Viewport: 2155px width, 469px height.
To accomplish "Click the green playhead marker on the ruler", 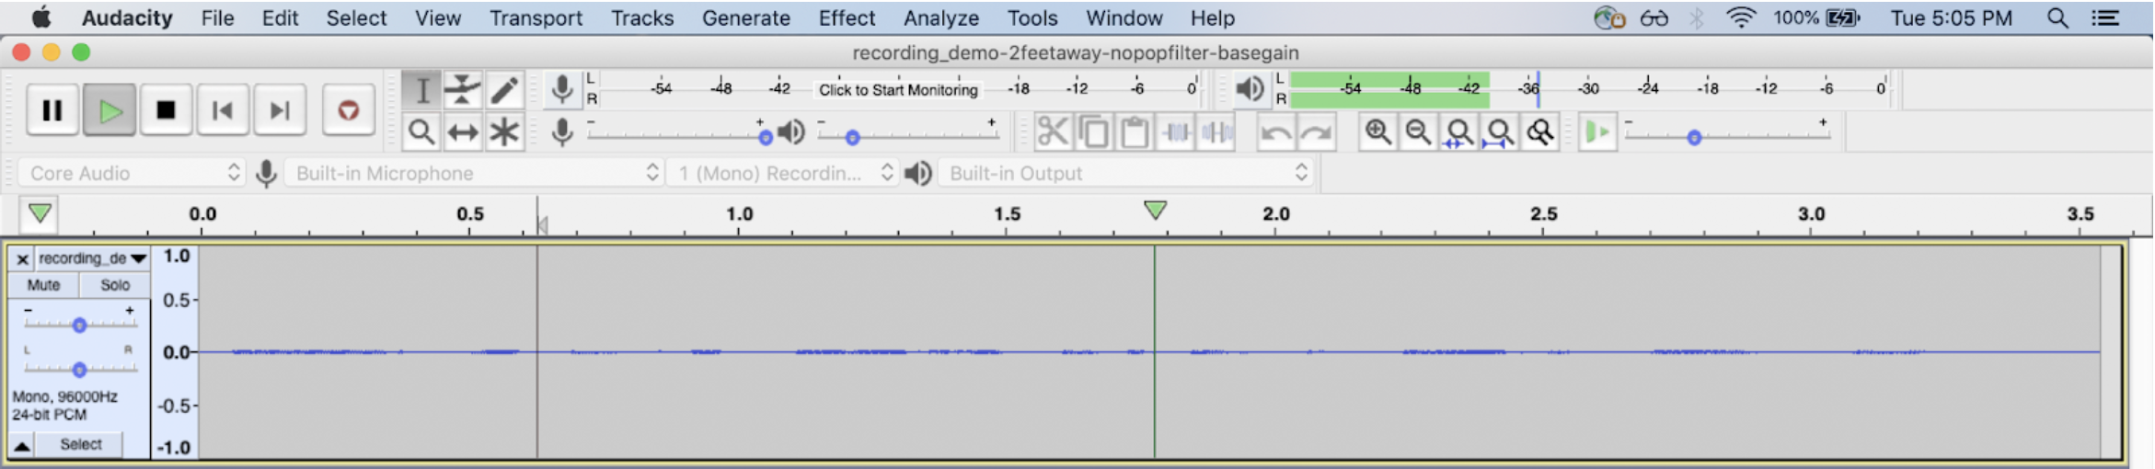I will pos(1156,210).
